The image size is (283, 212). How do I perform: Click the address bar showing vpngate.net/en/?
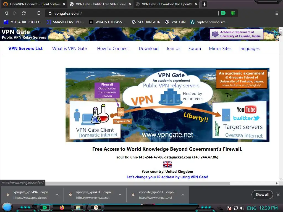pyautogui.click(x=132, y=13)
